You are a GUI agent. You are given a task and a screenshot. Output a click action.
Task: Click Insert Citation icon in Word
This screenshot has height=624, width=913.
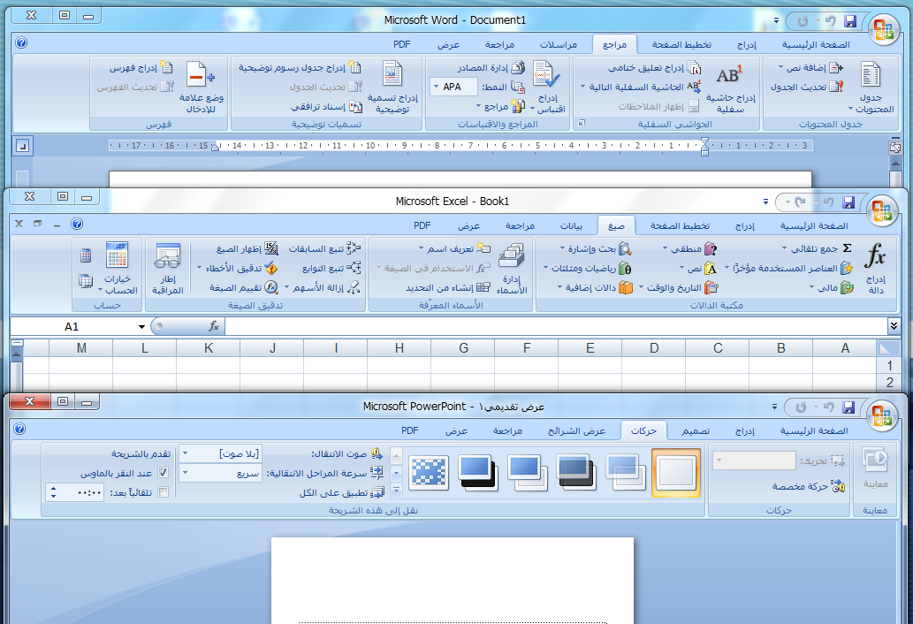[545, 74]
